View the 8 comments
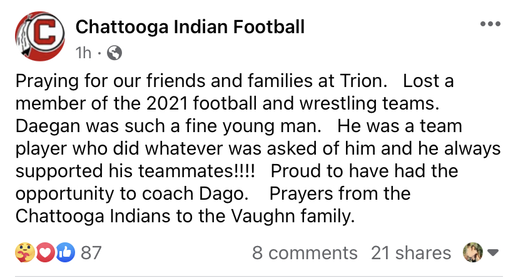This screenshot has width=518, height=278. tap(305, 253)
